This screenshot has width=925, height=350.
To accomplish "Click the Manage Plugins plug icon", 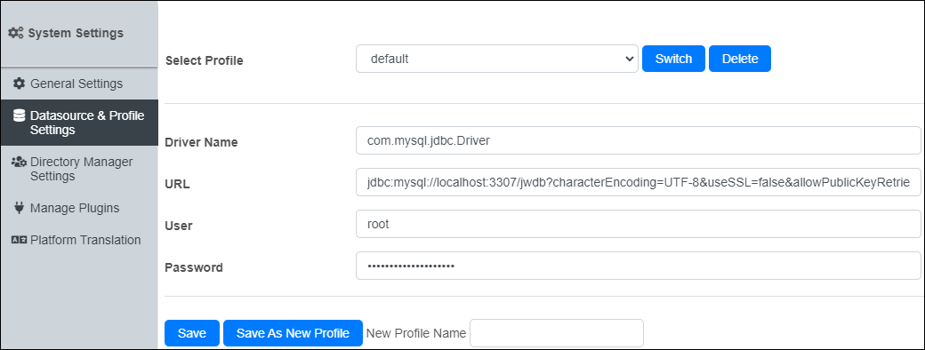I will tap(19, 208).
